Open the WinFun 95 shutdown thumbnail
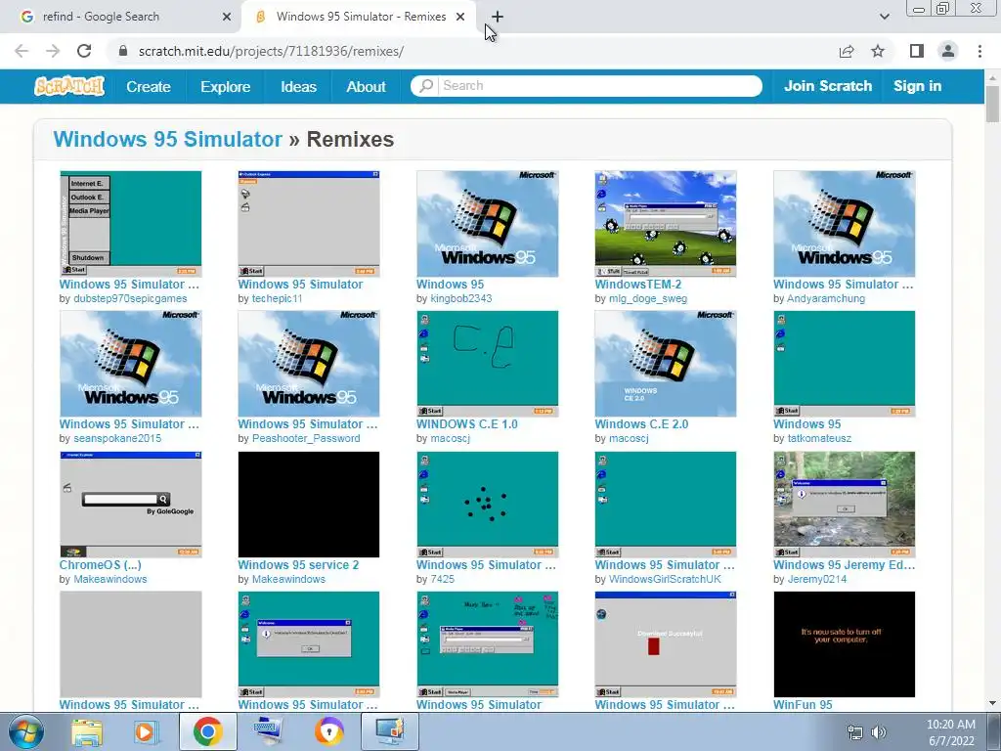Viewport: 1001px width, 751px height. click(844, 644)
